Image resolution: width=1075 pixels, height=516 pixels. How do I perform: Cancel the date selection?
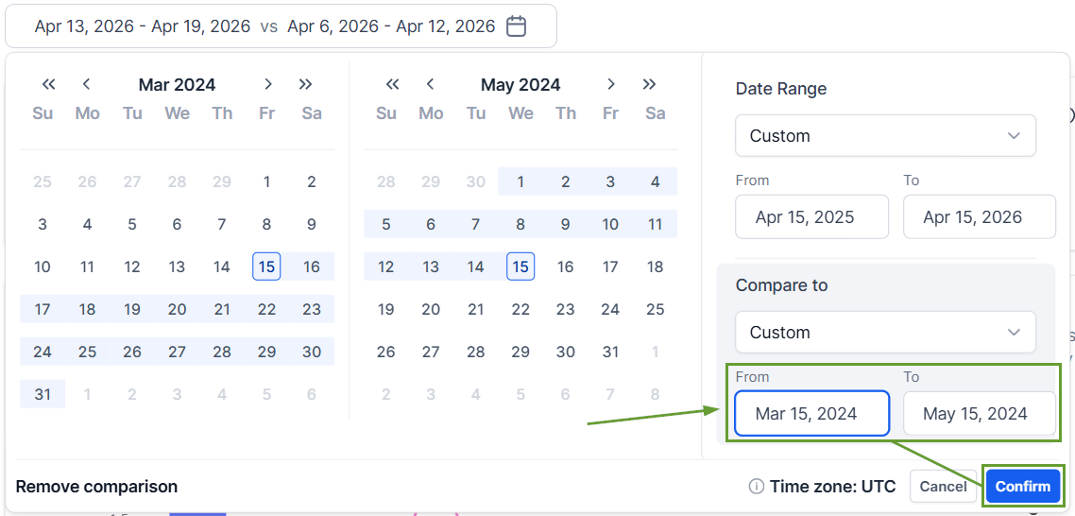943,487
